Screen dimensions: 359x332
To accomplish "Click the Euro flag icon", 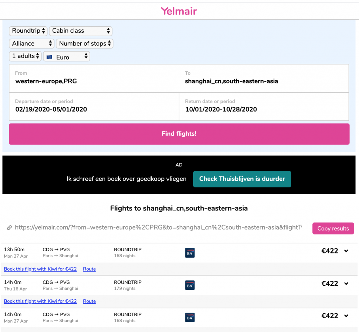I will tap(49, 57).
